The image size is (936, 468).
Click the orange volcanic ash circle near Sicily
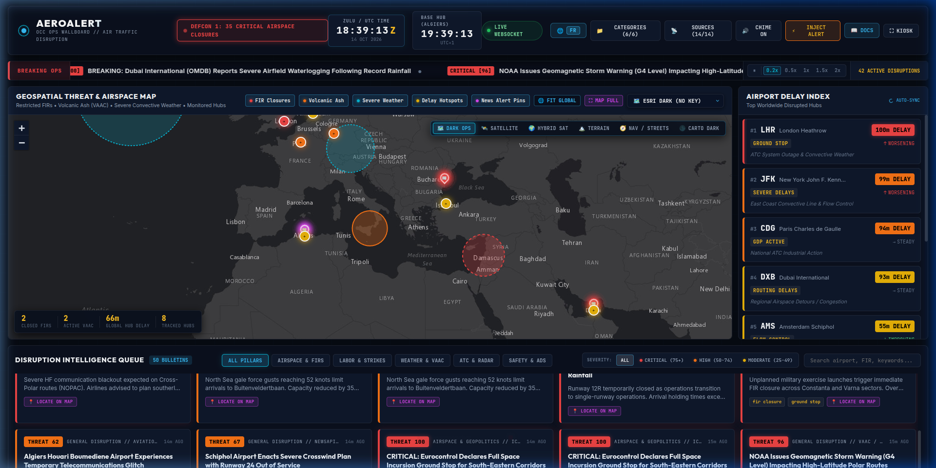pos(370,228)
